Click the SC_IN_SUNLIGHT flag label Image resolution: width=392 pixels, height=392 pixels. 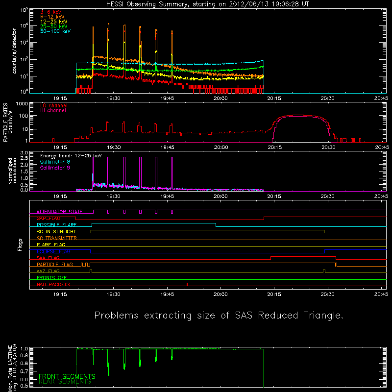56,231
